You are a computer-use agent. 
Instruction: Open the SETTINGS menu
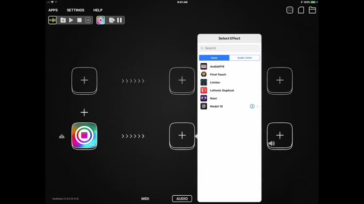point(75,10)
